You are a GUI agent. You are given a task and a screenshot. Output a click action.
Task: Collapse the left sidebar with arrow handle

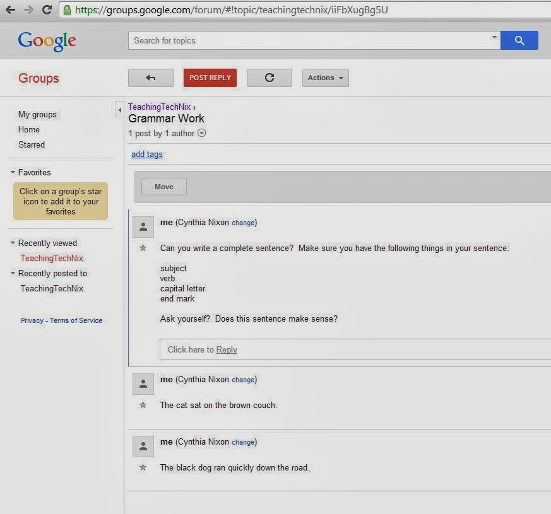(119, 110)
